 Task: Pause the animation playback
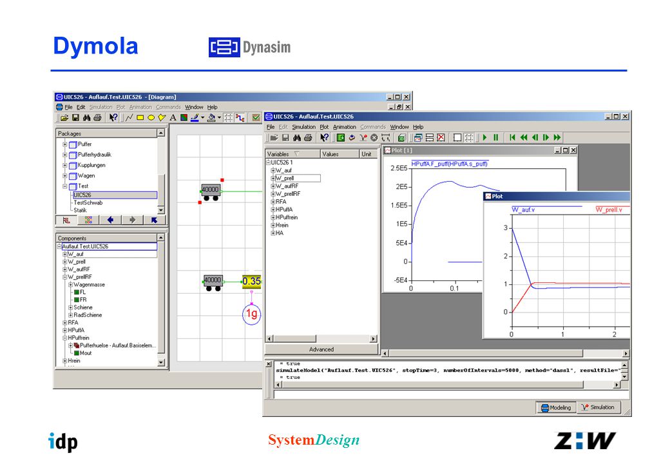coord(495,137)
